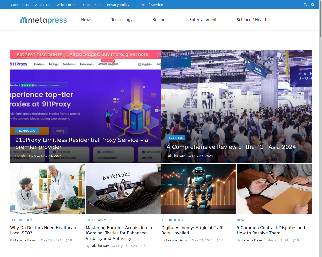Go to Write For Us page
Image resolution: width=322 pixels, height=257 pixels.
[66, 5]
